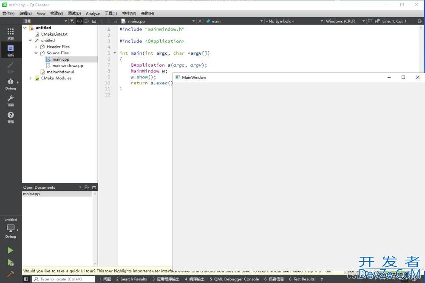Open the No Symbols dropdown
The image size is (425, 283).
coord(322,21)
